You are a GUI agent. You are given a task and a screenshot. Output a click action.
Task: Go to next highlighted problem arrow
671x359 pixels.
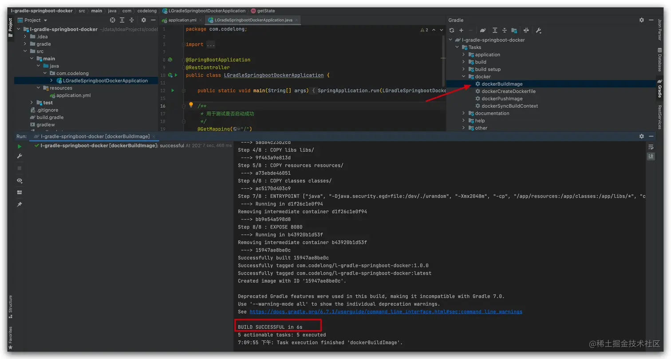click(x=441, y=30)
